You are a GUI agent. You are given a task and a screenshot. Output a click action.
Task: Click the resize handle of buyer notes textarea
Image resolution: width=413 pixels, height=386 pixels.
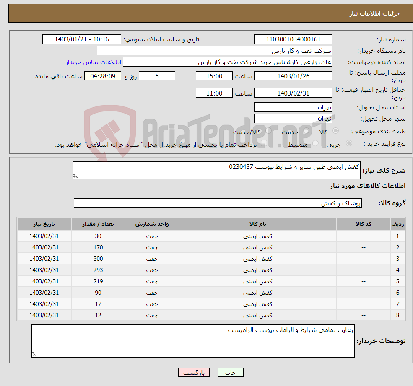(34, 355)
